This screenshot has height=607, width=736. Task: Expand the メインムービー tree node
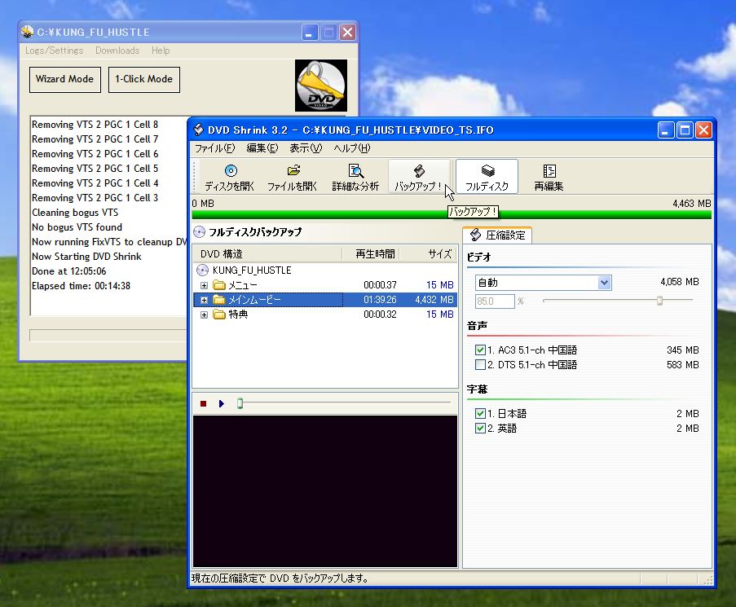[x=204, y=300]
